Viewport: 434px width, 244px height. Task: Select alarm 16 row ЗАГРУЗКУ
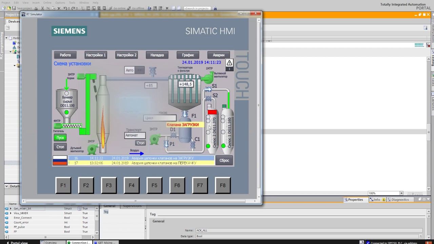(141, 158)
